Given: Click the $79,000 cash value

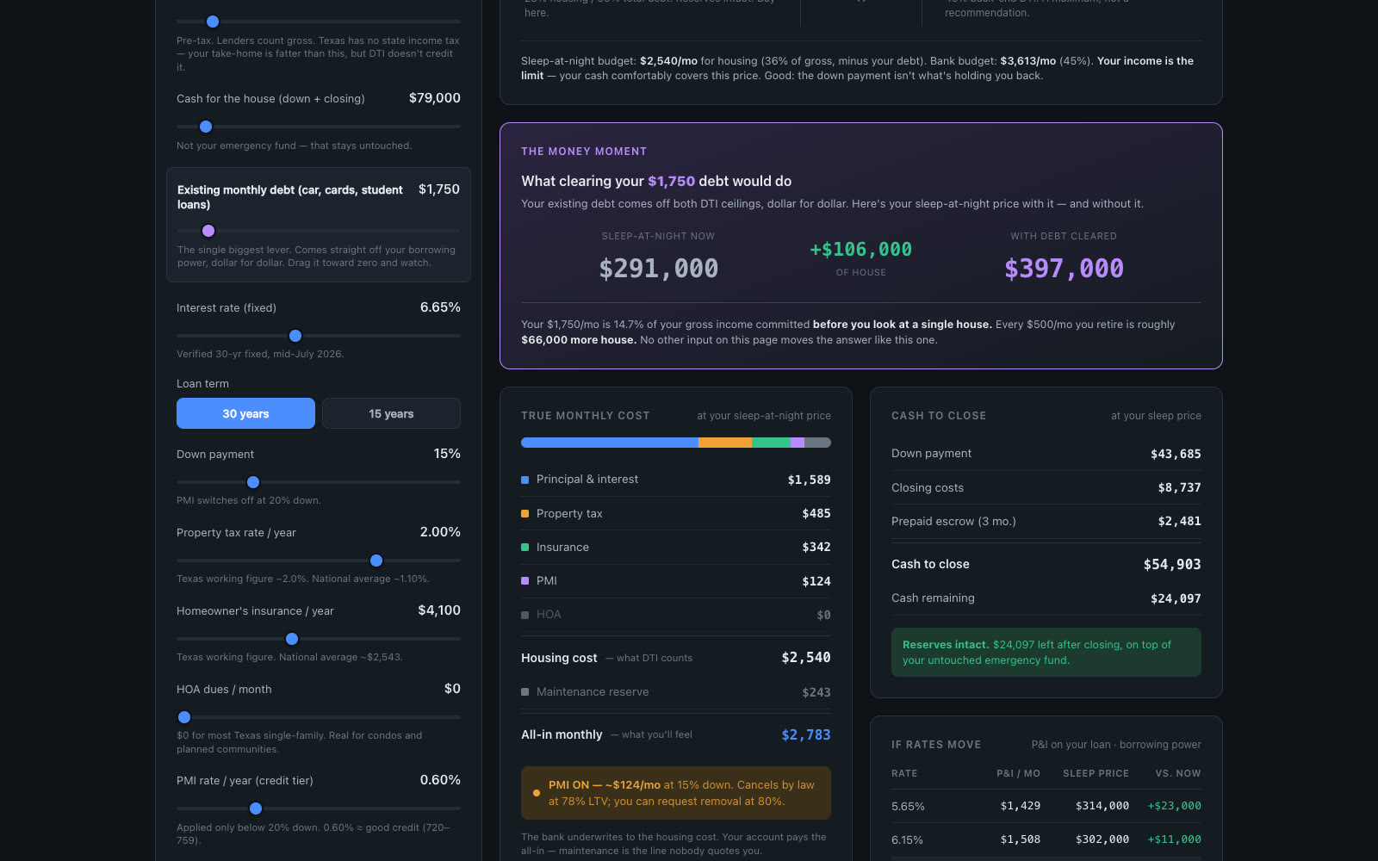Looking at the screenshot, I should coord(435,98).
